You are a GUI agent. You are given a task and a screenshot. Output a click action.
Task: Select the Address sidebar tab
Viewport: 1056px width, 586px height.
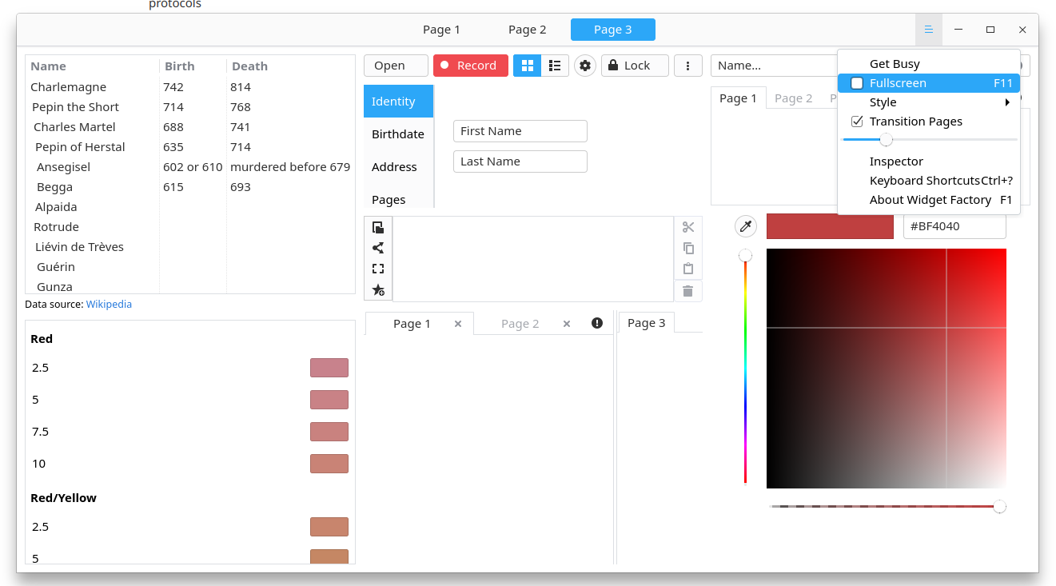[398, 167]
